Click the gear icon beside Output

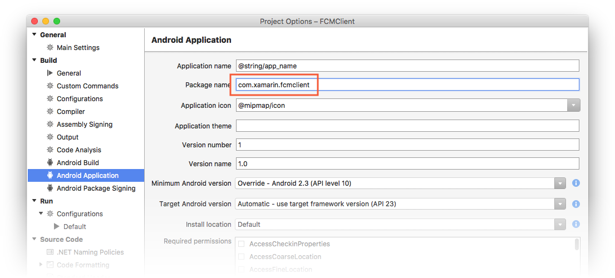tap(50, 137)
